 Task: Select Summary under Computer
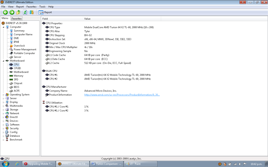pos(19,31)
